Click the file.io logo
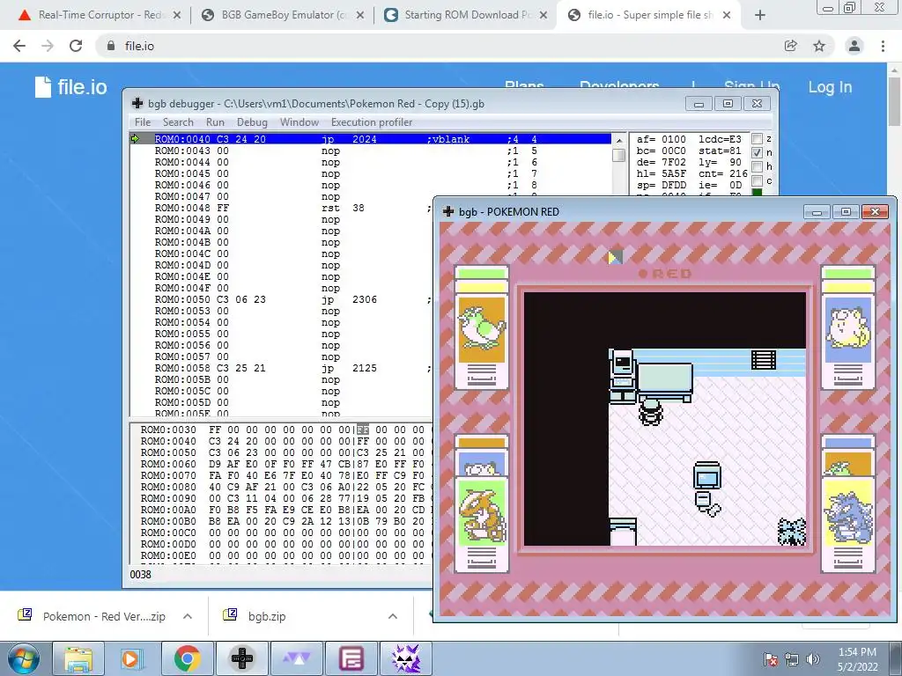 (70, 87)
